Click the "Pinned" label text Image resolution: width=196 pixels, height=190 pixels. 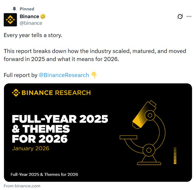(27, 9)
